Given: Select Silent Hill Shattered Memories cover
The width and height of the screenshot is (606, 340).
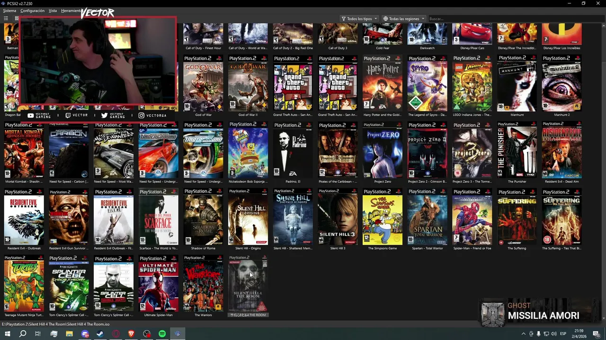Looking at the screenshot, I should point(293,217).
